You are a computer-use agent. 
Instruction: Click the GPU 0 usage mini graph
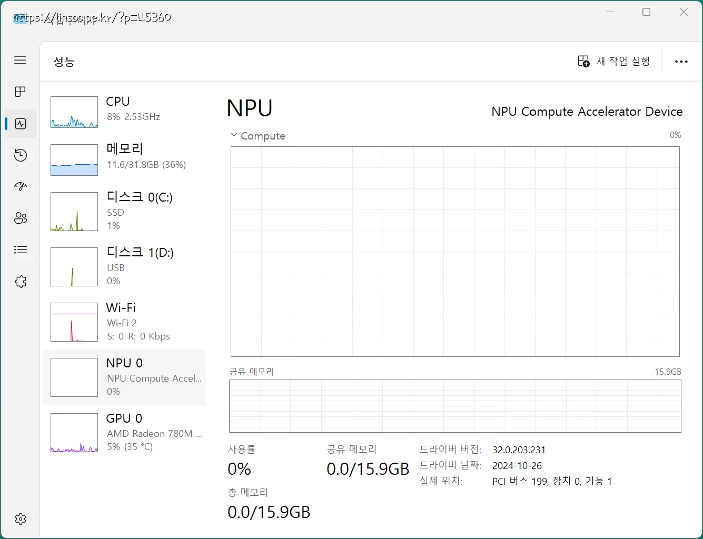[74, 433]
